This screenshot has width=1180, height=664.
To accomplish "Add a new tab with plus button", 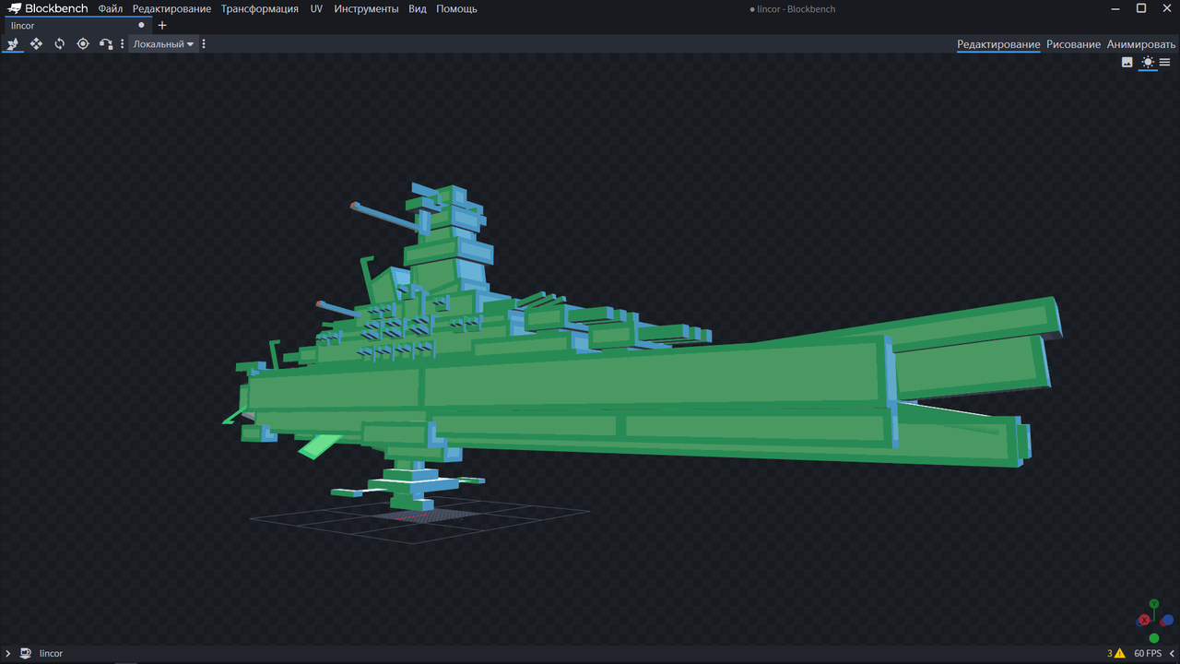I will pyautogui.click(x=162, y=26).
